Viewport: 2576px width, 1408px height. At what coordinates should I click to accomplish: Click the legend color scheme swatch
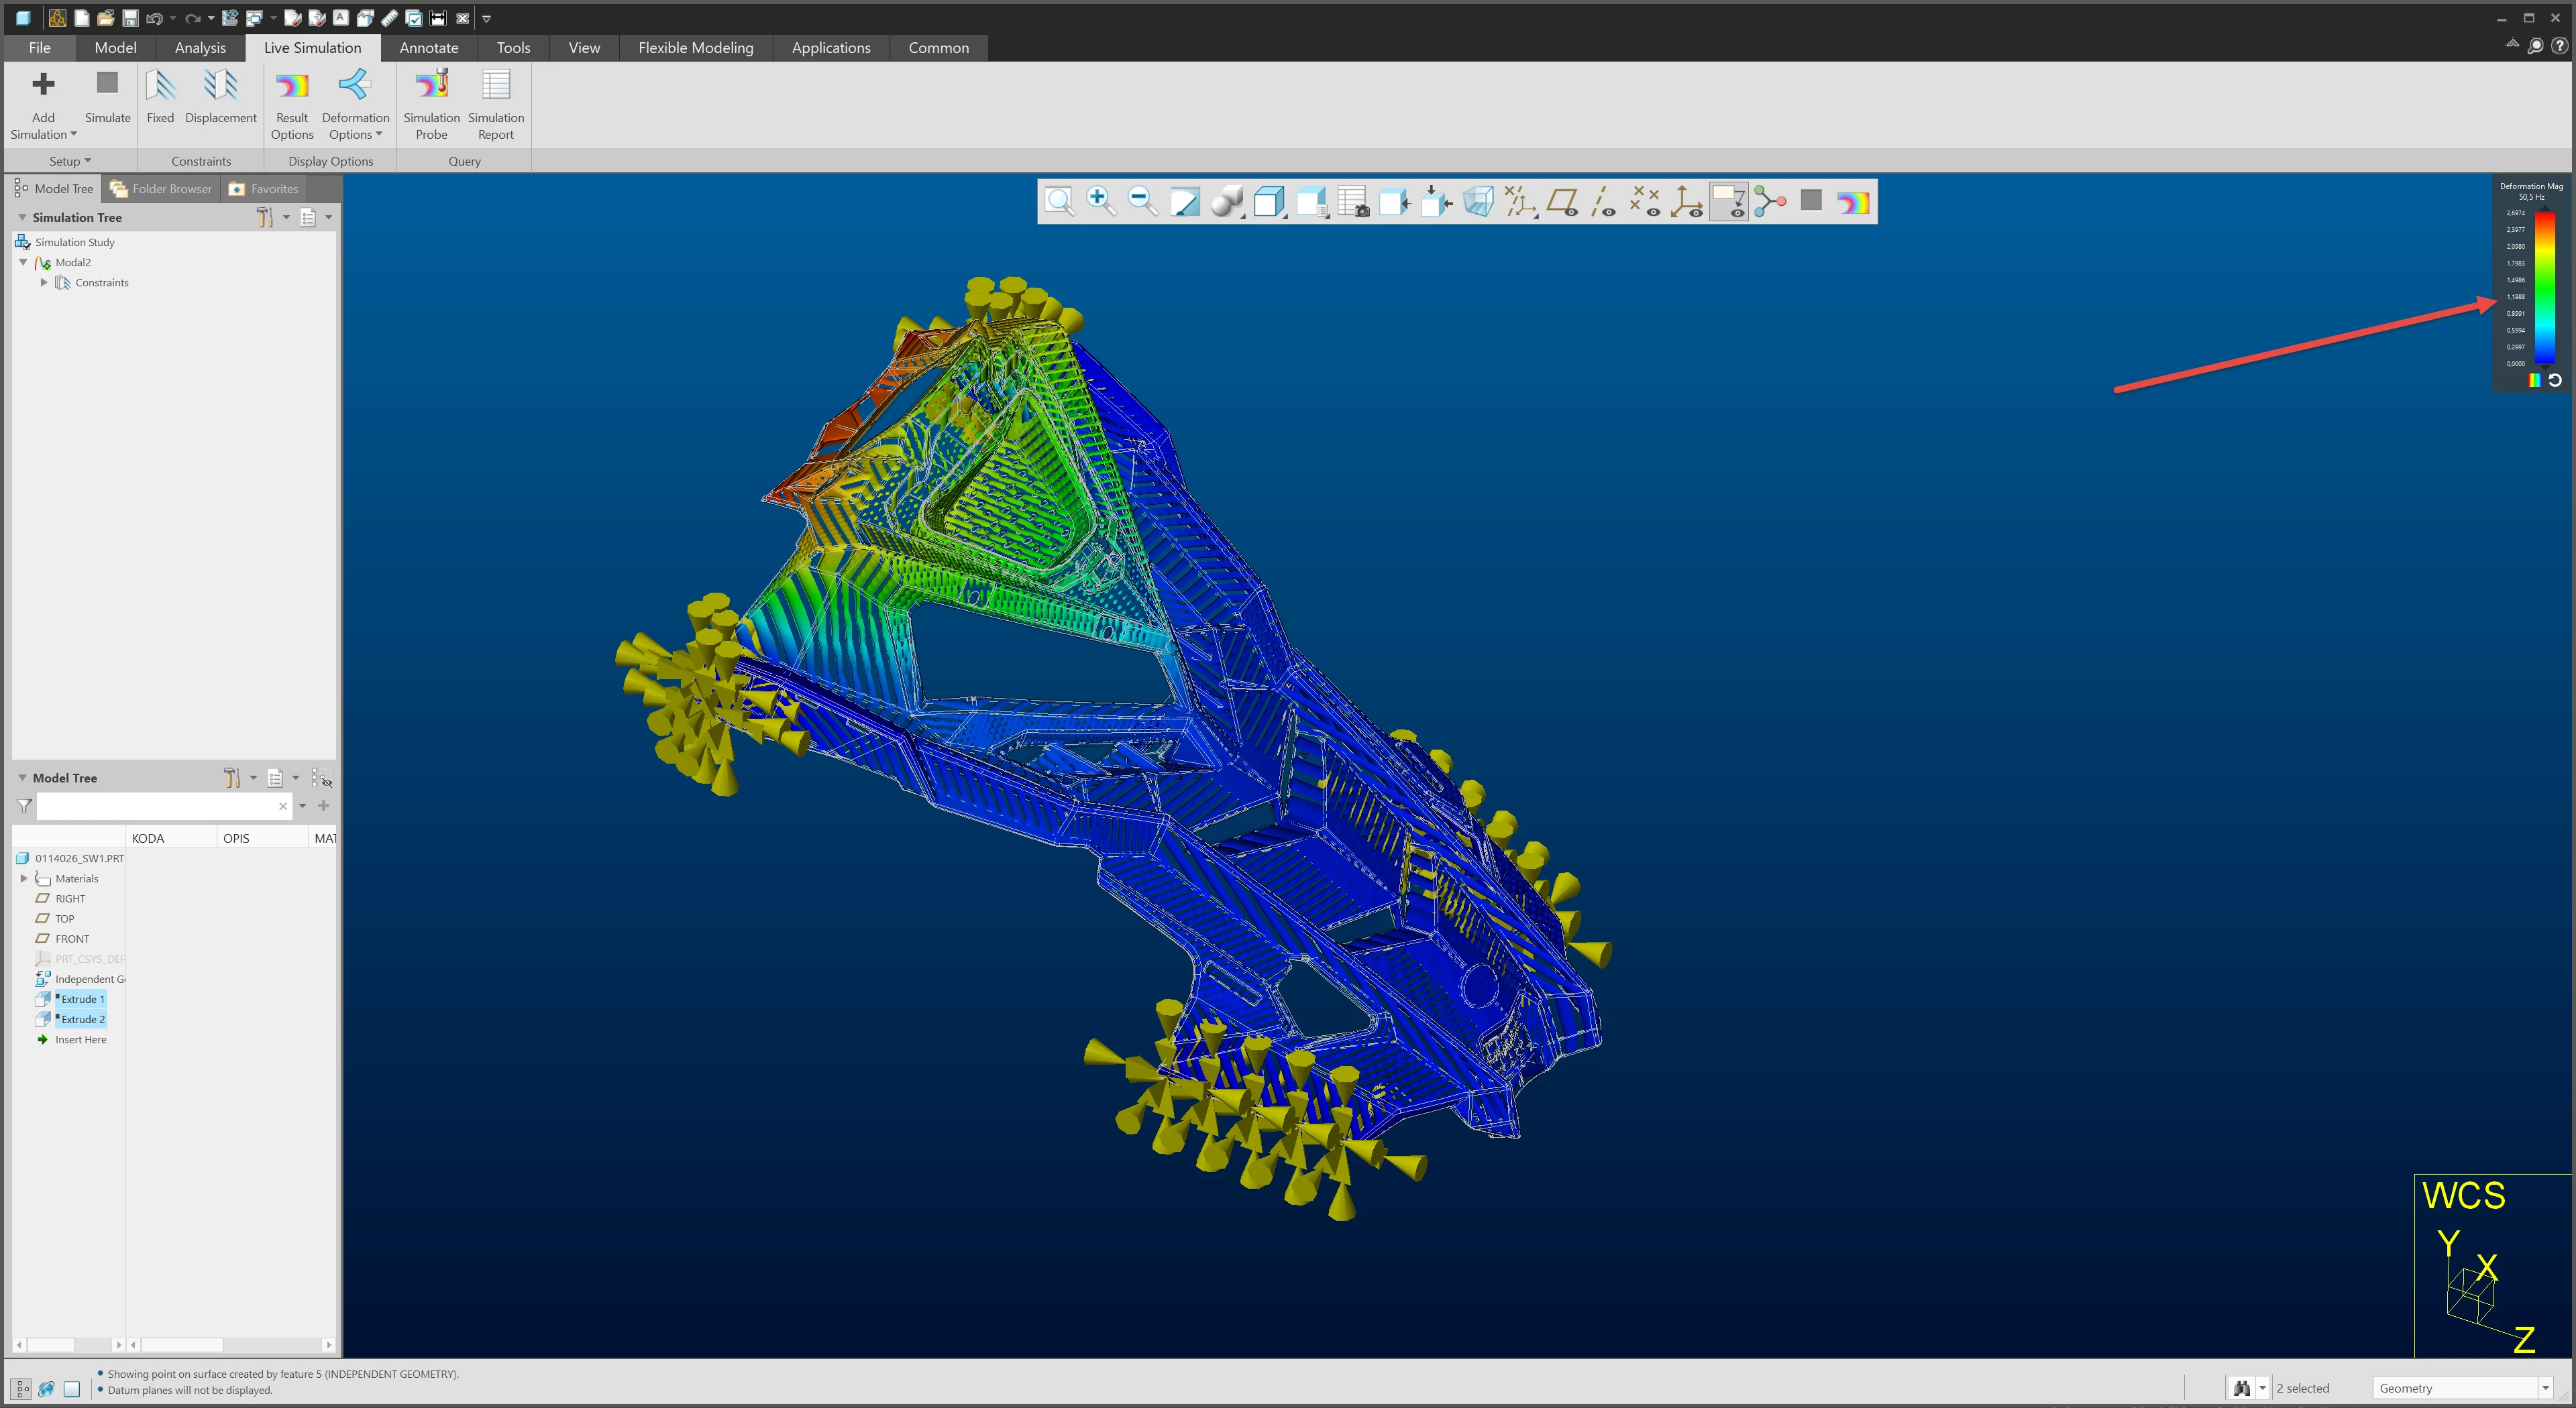pyautogui.click(x=2534, y=379)
